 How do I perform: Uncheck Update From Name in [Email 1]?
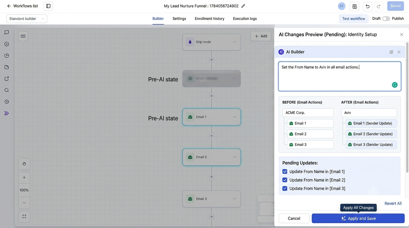coord(285,172)
